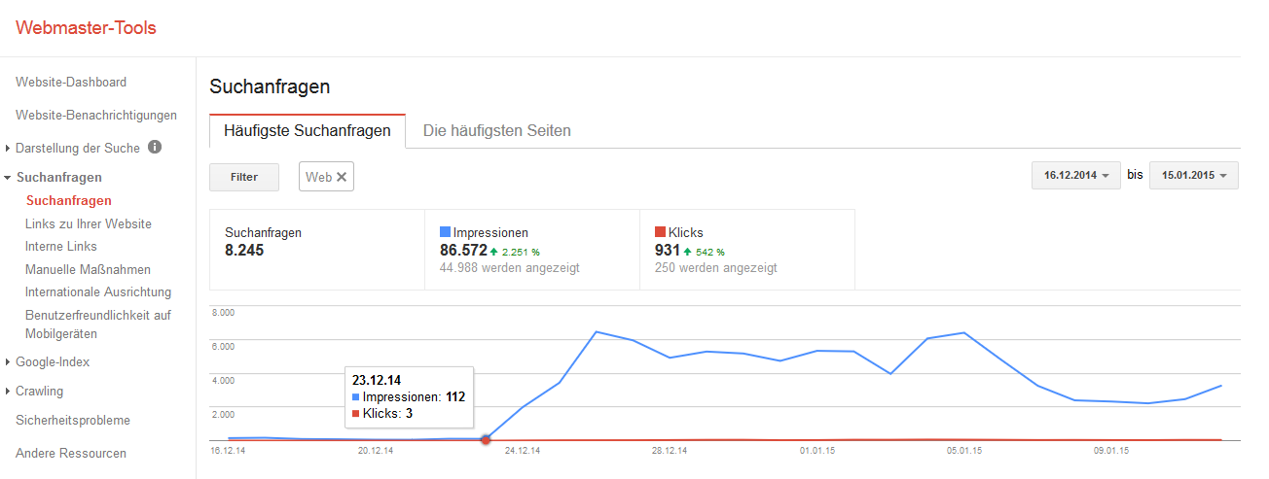Click the red data point on 23.12.14
Viewport: 1269px width, 479px height.
click(x=486, y=440)
